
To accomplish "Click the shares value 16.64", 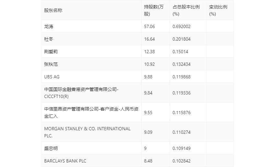I will 149,39.
